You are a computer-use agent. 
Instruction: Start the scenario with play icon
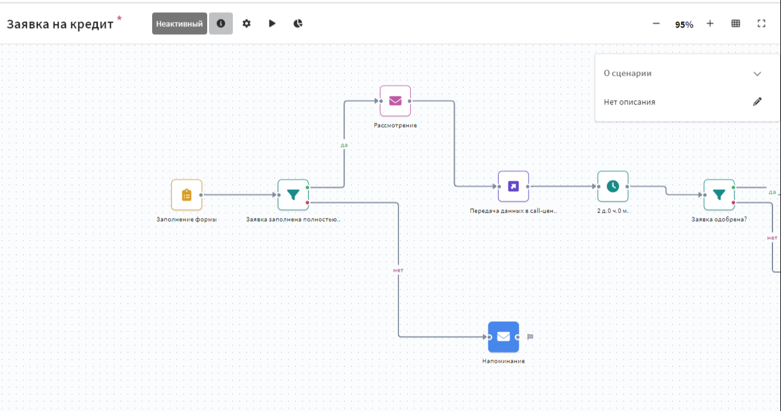(272, 24)
